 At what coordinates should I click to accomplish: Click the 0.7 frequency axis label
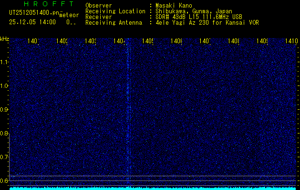(4, 157)
